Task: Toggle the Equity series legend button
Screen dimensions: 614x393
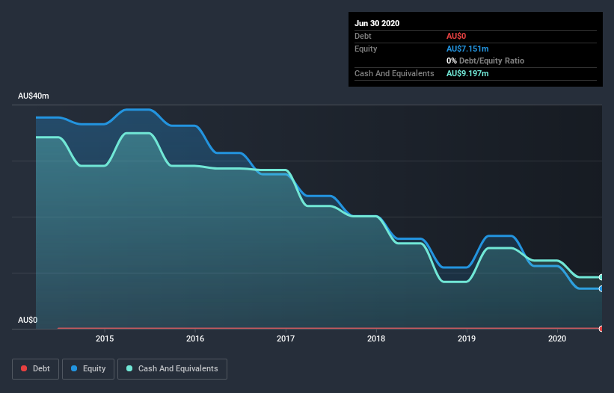Action: [88, 369]
